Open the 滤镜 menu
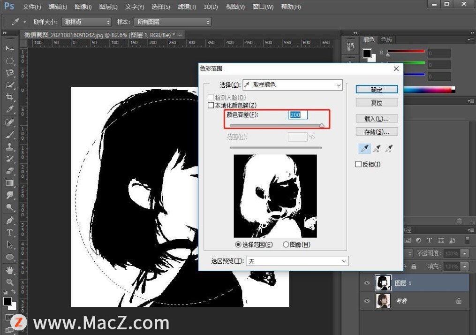 click(x=187, y=7)
